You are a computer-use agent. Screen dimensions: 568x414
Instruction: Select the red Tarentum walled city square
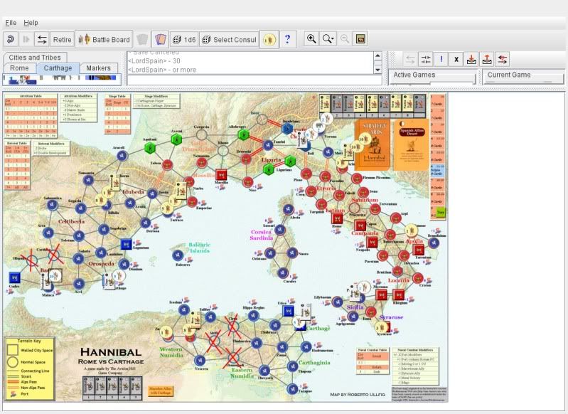click(x=419, y=250)
